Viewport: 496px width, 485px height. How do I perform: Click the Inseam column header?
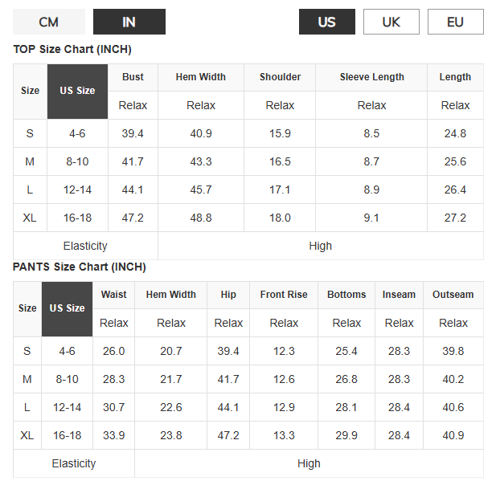tap(399, 295)
